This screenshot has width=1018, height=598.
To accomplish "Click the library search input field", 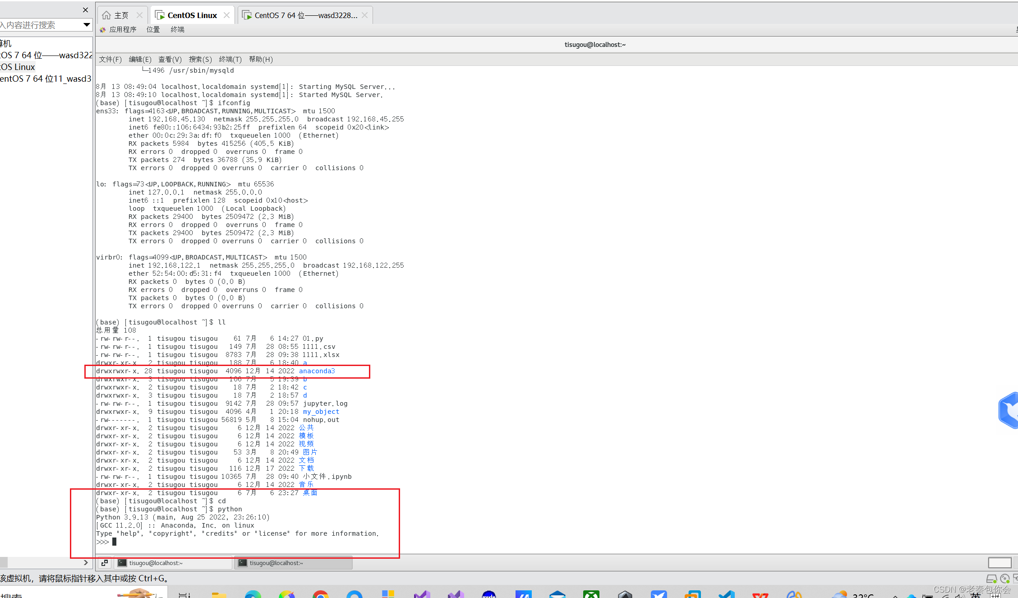I will (41, 25).
